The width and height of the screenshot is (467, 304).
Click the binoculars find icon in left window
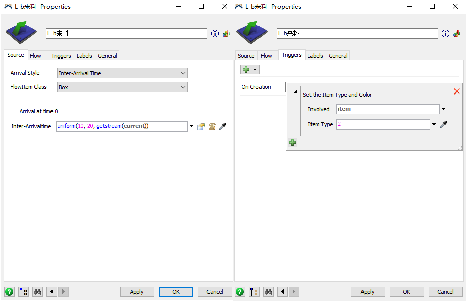[x=37, y=292]
